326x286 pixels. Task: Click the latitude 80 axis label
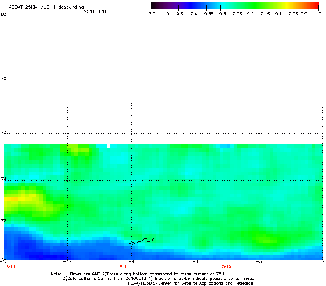click(x=4, y=15)
